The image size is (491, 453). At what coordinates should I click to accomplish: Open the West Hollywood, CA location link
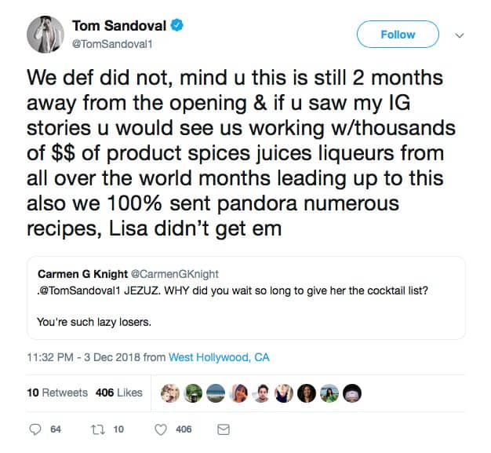tap(219, 357)
